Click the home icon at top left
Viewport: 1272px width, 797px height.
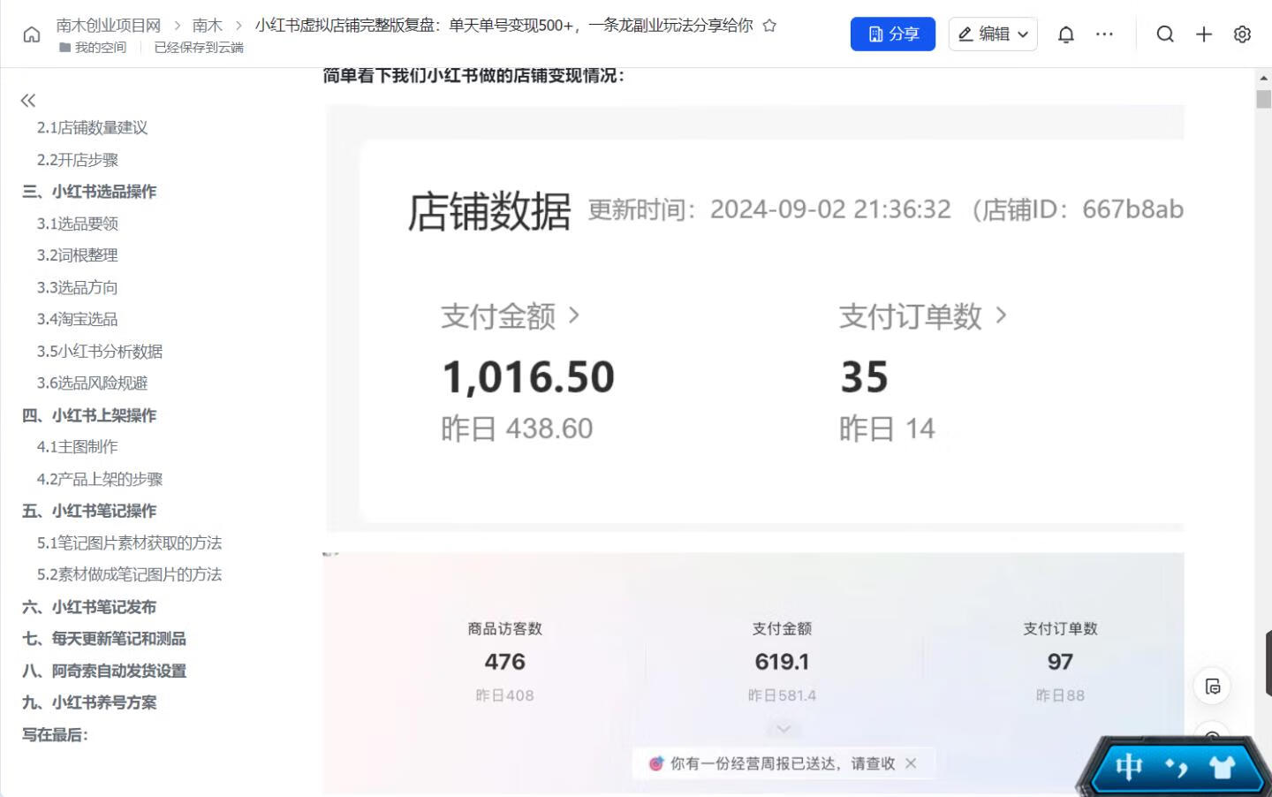(x=31, y=34)
